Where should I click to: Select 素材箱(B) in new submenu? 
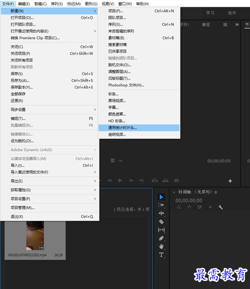pos(139,38)
